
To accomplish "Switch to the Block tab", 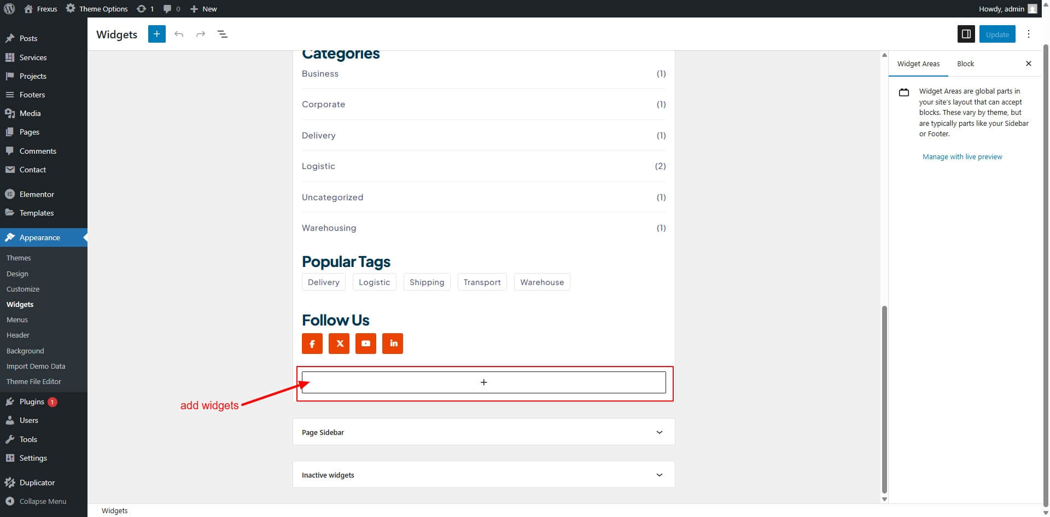I will 965,64.
